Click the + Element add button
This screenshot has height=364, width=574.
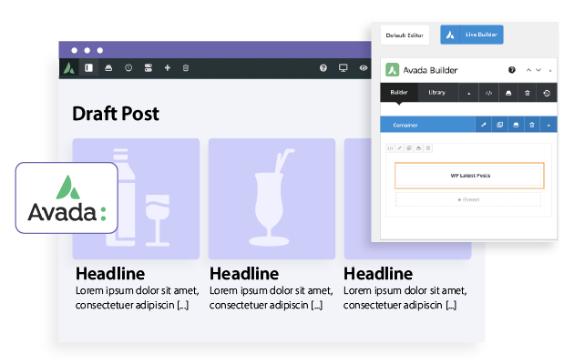pyautogui.click(x=468, y=199)
